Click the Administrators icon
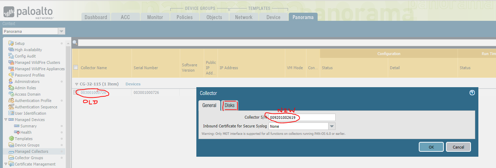 (x=11, y=82)
